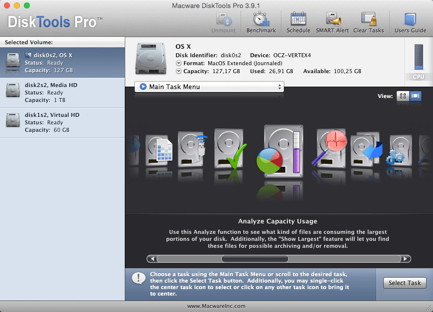Click the Capacity: 1 TB text
This screenshot has height=312, width=433.
click(45, 100)
